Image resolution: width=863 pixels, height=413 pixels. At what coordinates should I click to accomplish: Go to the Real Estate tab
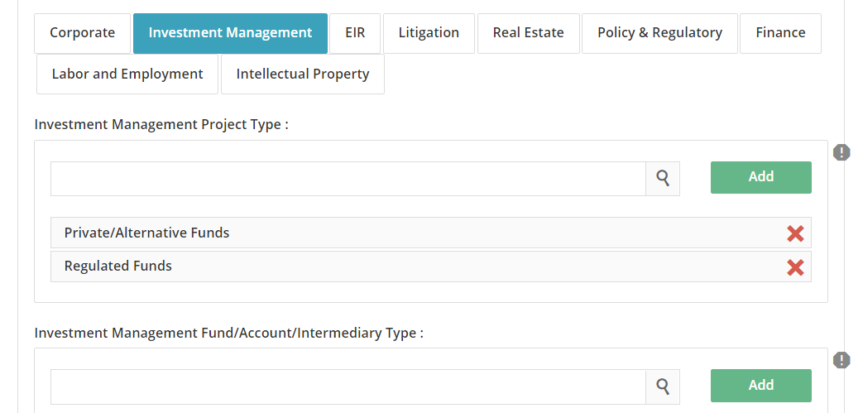click(x=528, y=33)
